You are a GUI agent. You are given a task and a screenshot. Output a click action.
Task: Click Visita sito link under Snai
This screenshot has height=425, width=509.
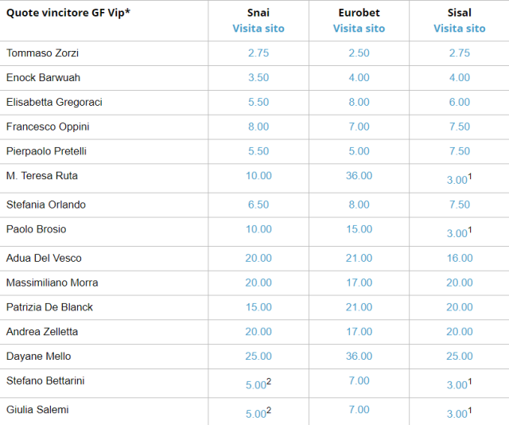258,29
